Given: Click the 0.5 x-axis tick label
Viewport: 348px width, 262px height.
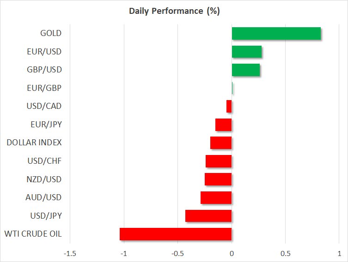Looking at the screenshot, I should [285, 254].
